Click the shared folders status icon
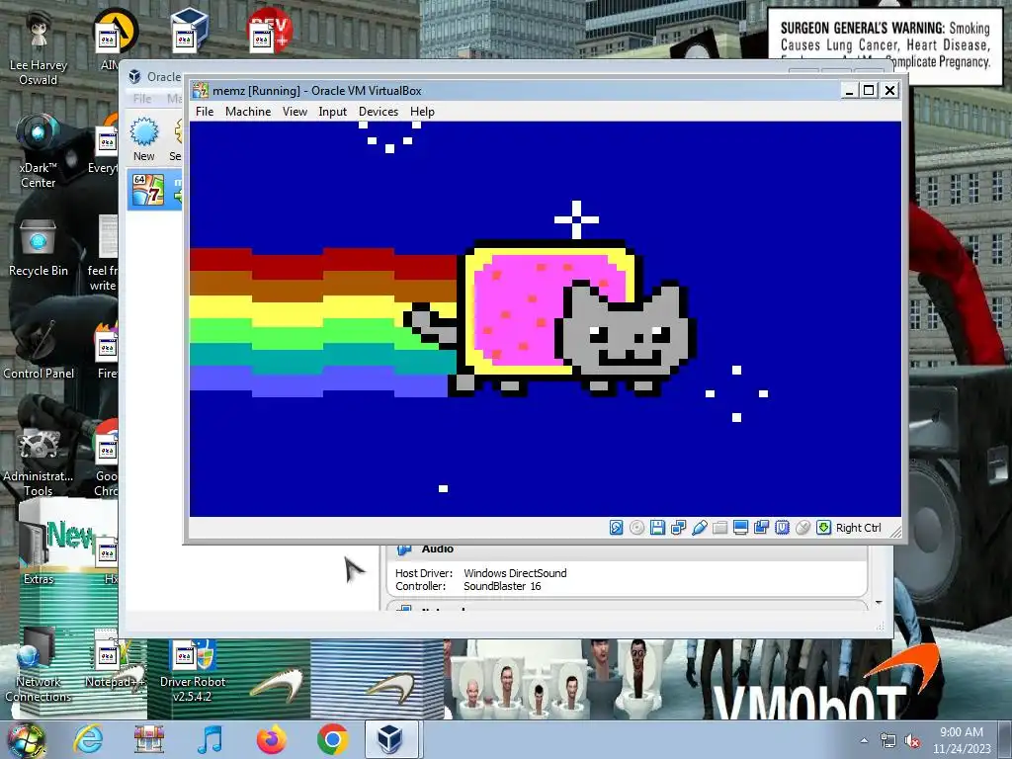The width and height of the screenshot is (1012, 759). 719,528
